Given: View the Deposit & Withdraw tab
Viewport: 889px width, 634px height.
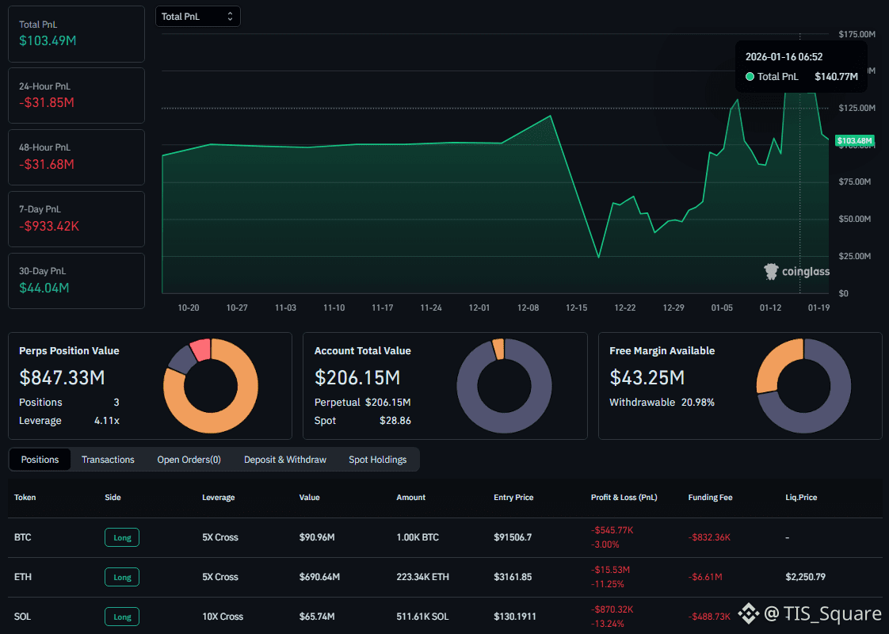Looking at the screenshot, I should click(x=284, y=460).
